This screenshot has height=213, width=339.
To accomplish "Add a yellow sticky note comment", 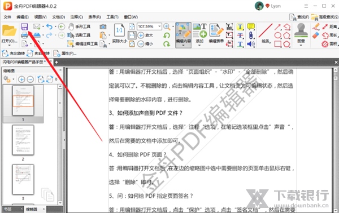I will tap(251, 26).
